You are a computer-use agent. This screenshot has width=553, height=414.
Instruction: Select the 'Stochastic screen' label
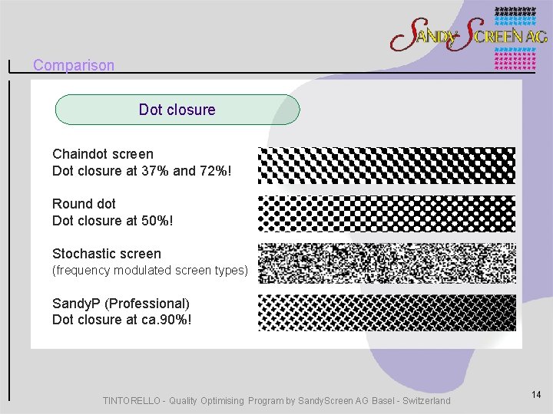(107, 254)
